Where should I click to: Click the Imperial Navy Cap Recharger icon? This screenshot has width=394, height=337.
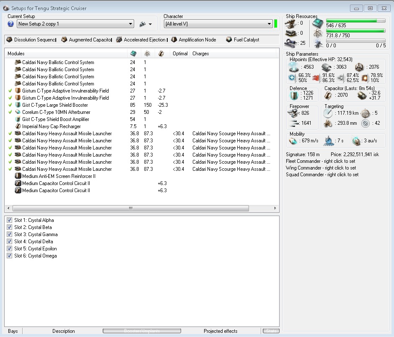tap(18, 126)
